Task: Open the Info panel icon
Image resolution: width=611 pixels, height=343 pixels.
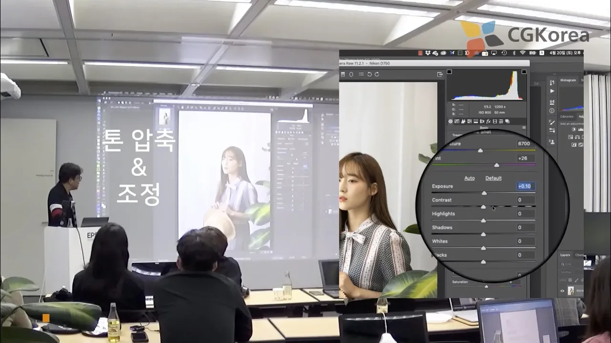Action: tap(552, 111)
